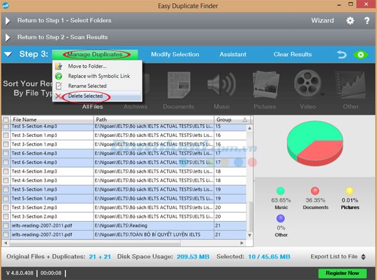This screenshot has height=280, width=377.
Task: Click the Register Now button
Action: point(341,274)
